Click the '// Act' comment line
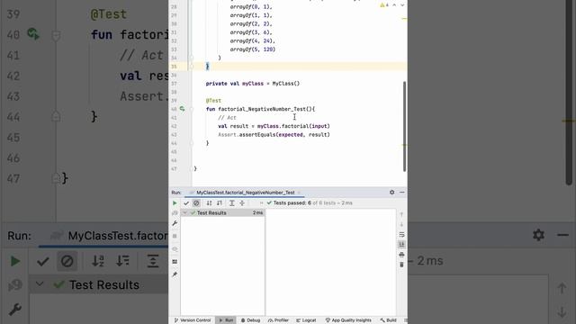Screen dimensions: 576x324 (x=227, y=118)
